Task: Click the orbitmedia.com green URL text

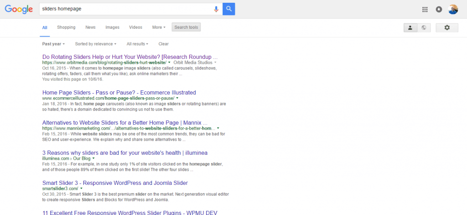Action: click(104, 63)
